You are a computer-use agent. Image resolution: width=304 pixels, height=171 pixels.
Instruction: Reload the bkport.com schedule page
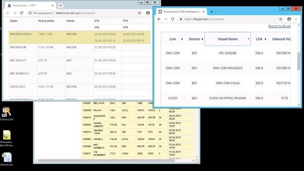coord(172,19)
